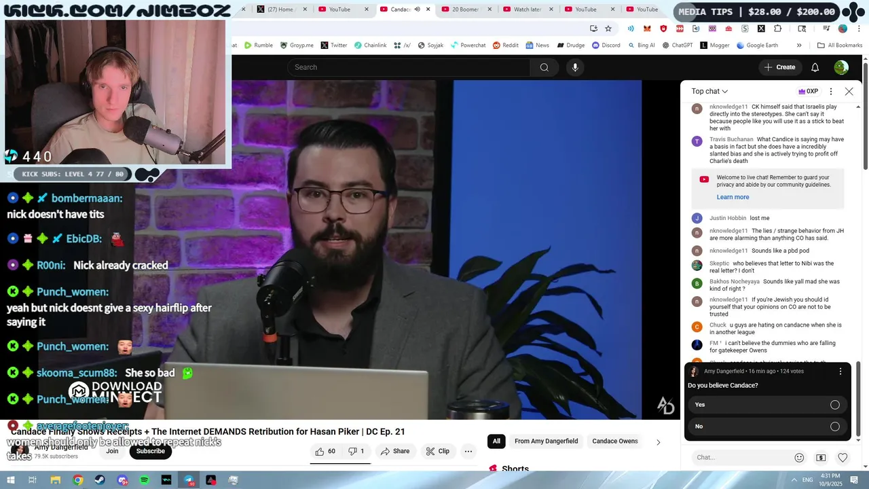
Task: Click the YouTube voice search microphone icon
Action: point(575,67)
